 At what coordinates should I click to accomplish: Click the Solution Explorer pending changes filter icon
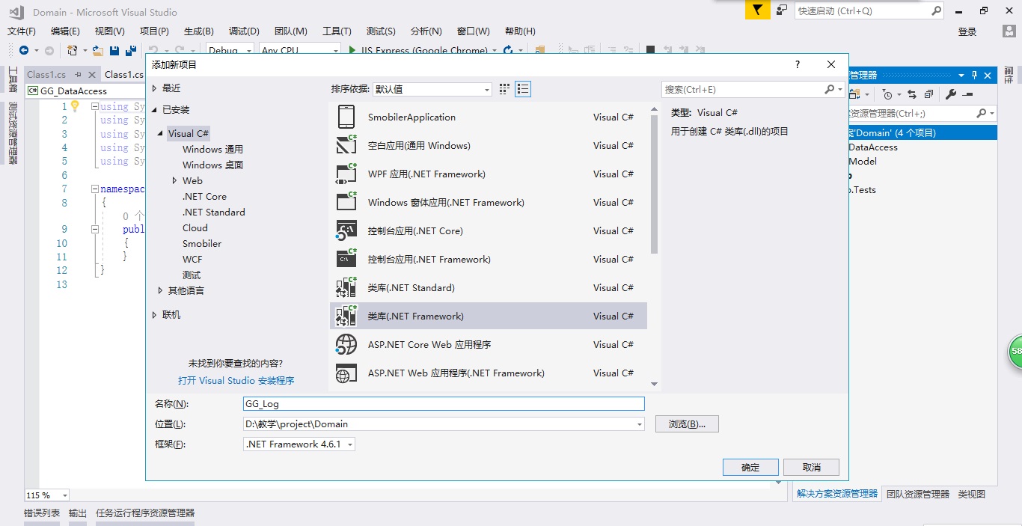point(887,94)
